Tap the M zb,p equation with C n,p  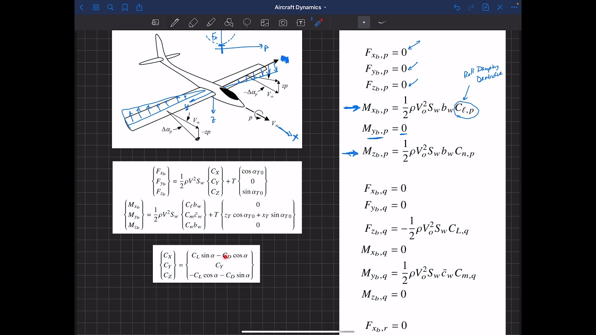coord(418,152)
